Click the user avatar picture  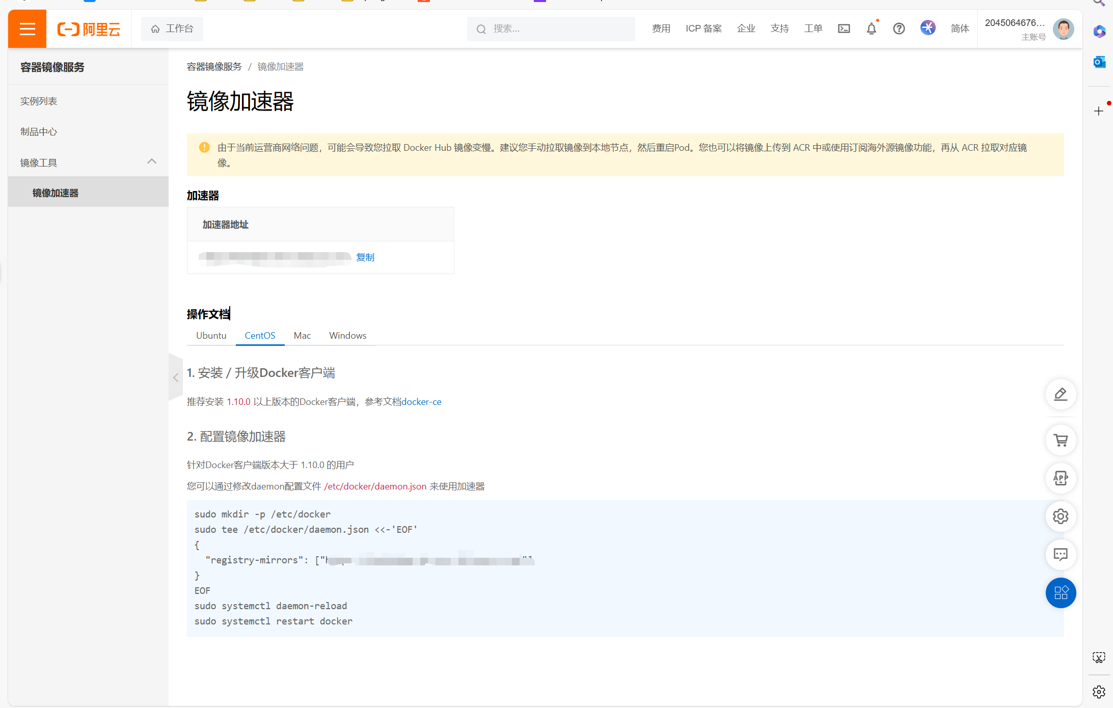click(1063, 29)
